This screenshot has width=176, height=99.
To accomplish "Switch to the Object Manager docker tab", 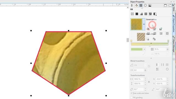I will tap(174, 44).
